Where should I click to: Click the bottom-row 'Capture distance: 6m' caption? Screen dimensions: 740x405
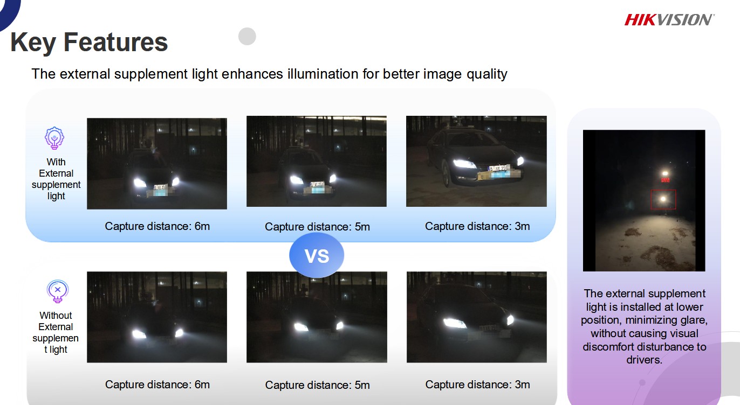click(157, 385)
